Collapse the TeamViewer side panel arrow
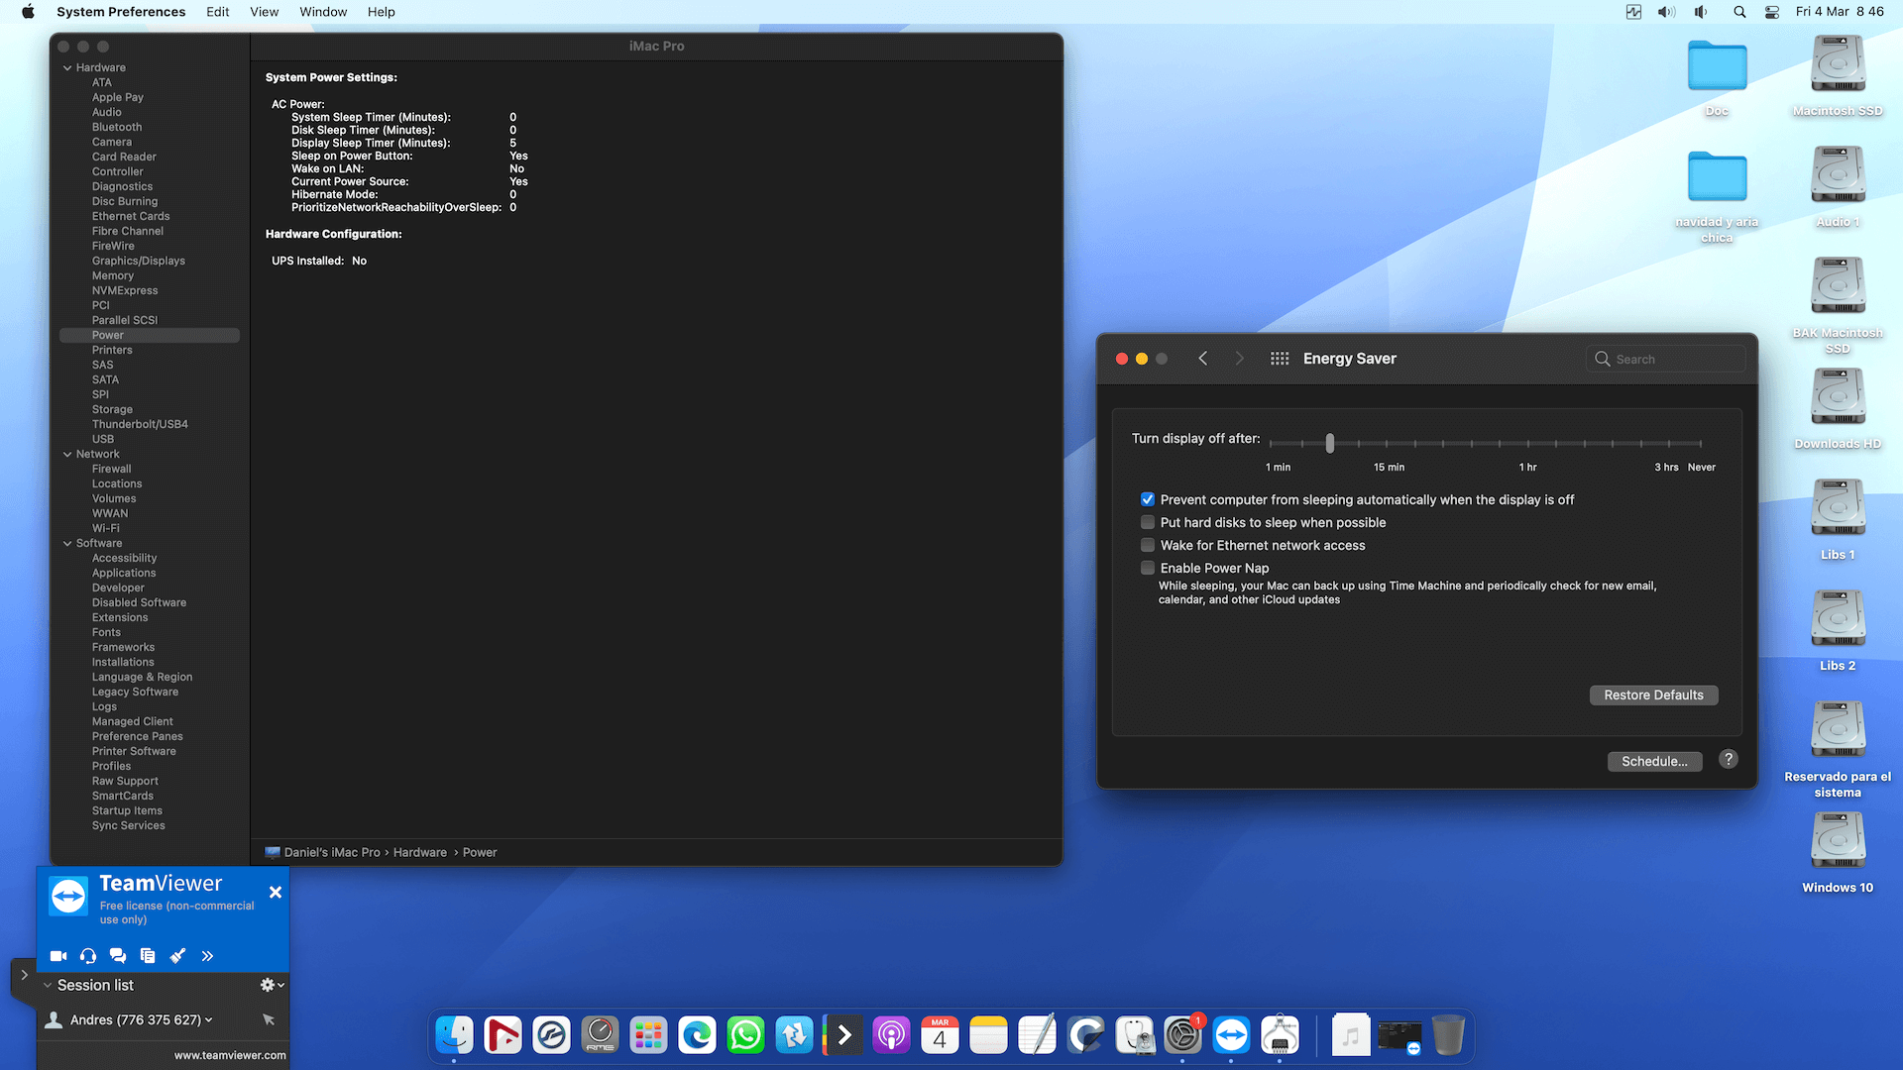Image resolution: width=1903 pixels, height=1070 pixels. (x=24, y=975)
